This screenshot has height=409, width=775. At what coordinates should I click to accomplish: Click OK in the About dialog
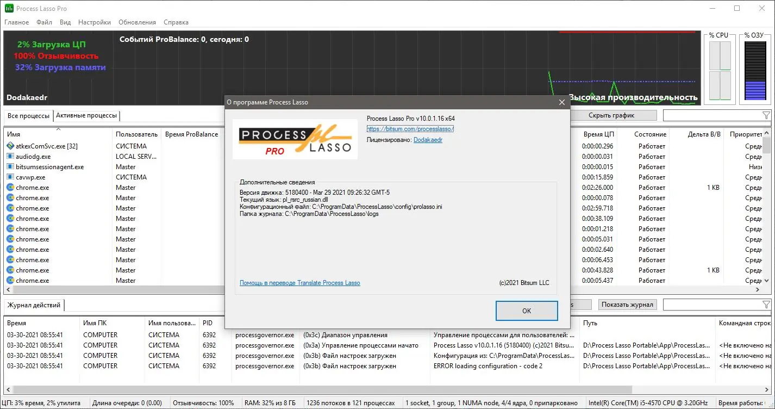point(527,311)
